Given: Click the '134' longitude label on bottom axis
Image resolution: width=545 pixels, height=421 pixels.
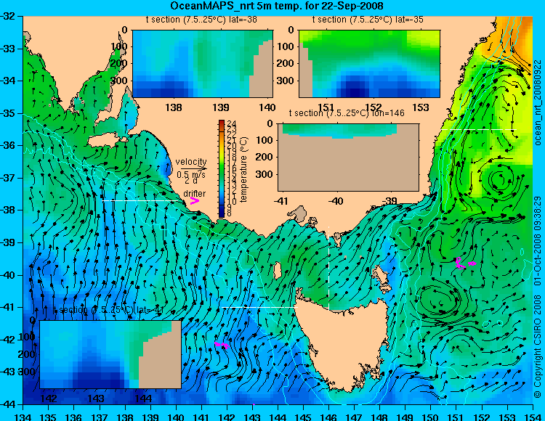Looking at the screenshot, I should (x=23, y=417).
